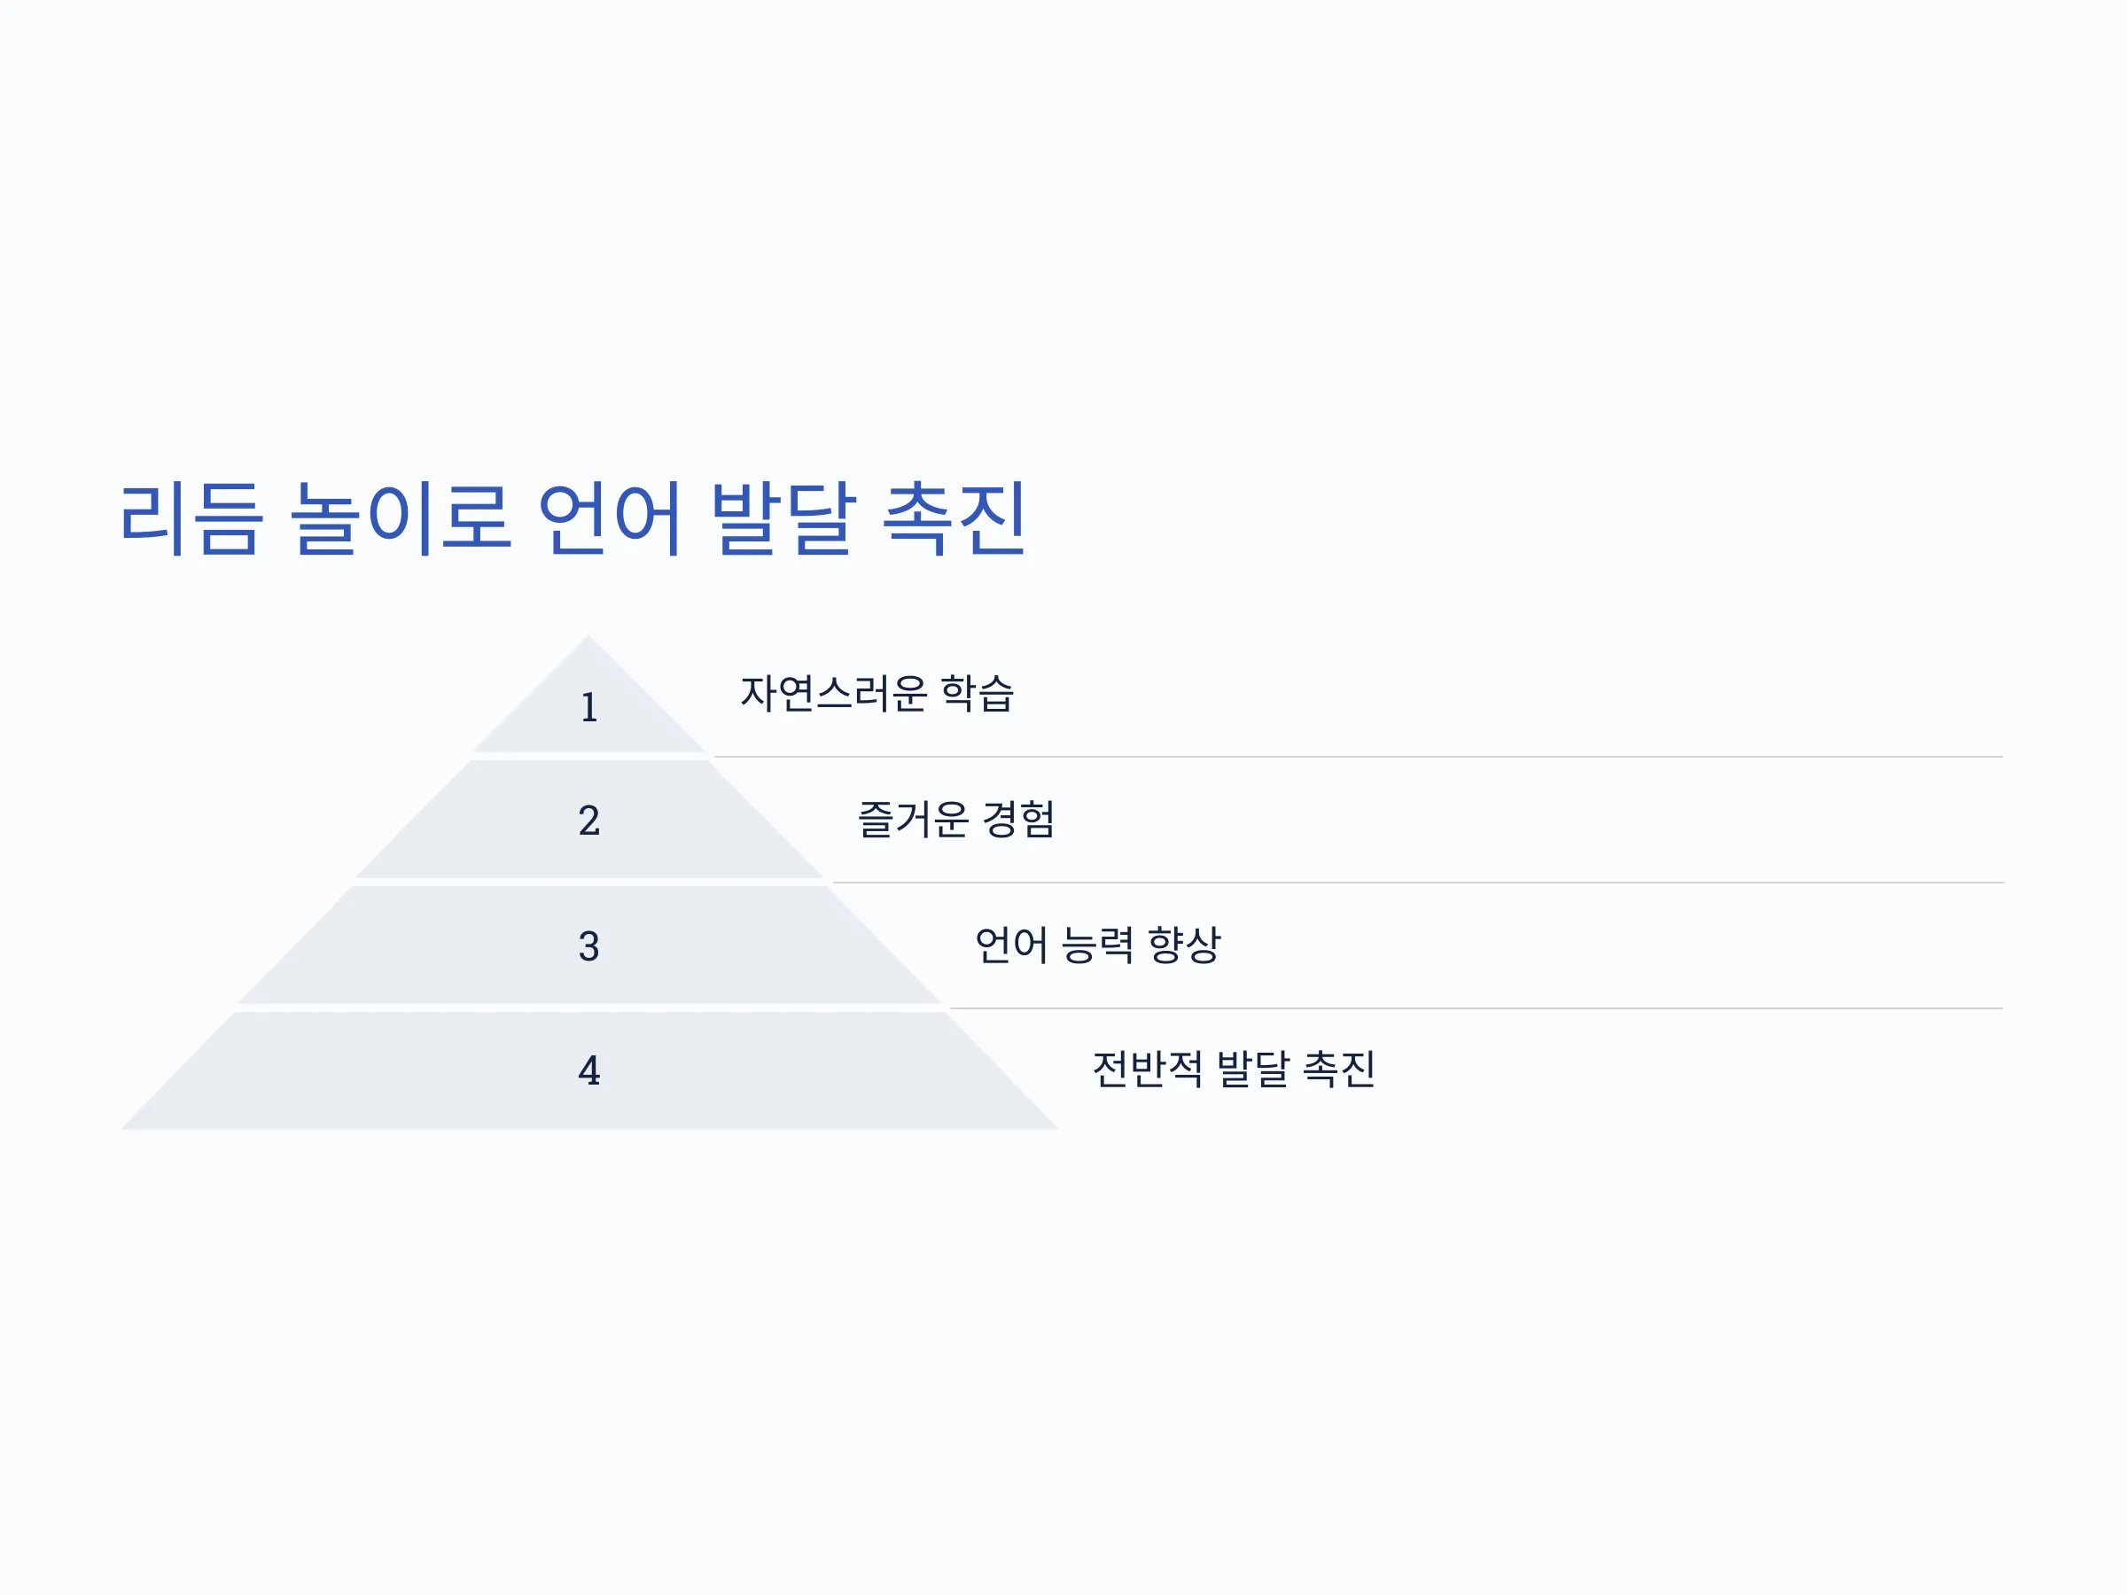The image size is (2127, 1595).
Task: Click the second pyramid tier trapezoid shape
Action: tap(588, 819)
